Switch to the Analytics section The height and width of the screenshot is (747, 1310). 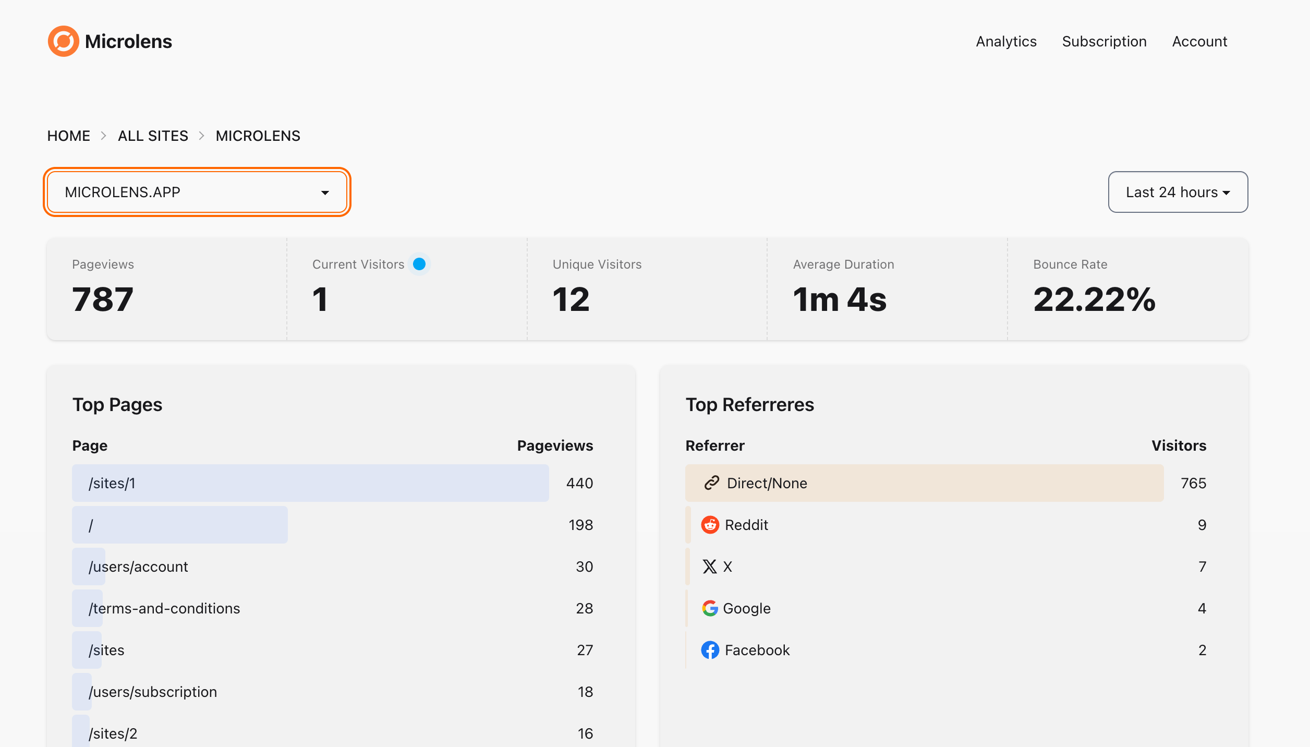[1005, 41]
